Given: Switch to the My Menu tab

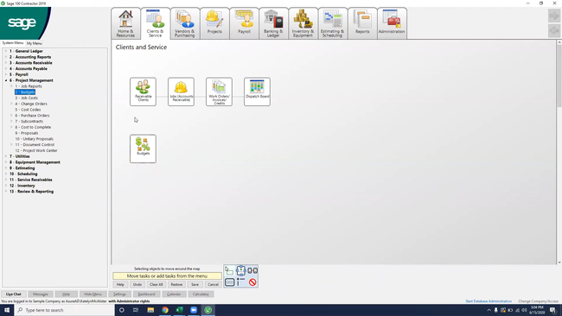Looking at the screenshot, I should [x=35, y=43].
